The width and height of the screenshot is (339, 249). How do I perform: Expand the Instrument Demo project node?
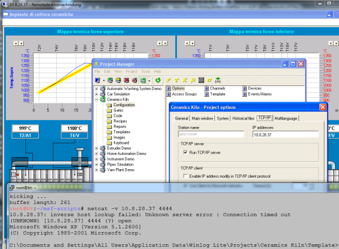(x=96, y=159)
